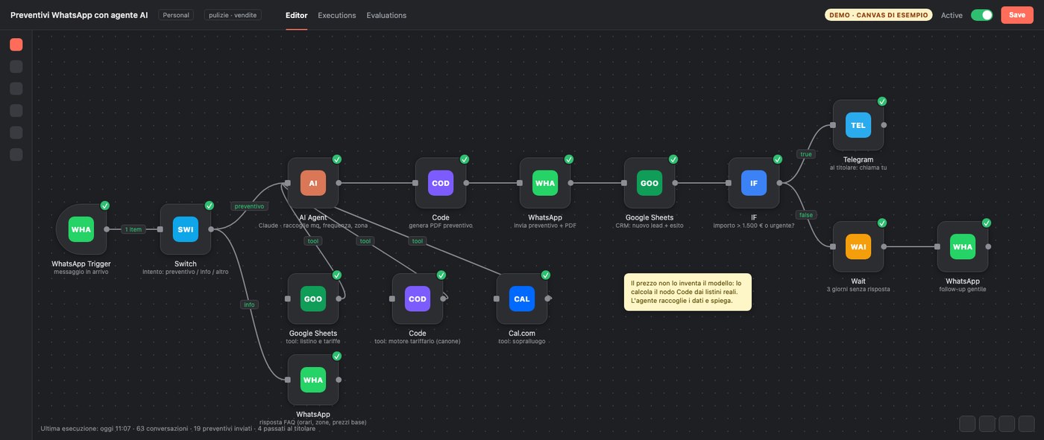Select the WhatsApp Trigger node icon
This screenshot has height=440, width=1044.
pyautogui.click(x=81, y=229)
